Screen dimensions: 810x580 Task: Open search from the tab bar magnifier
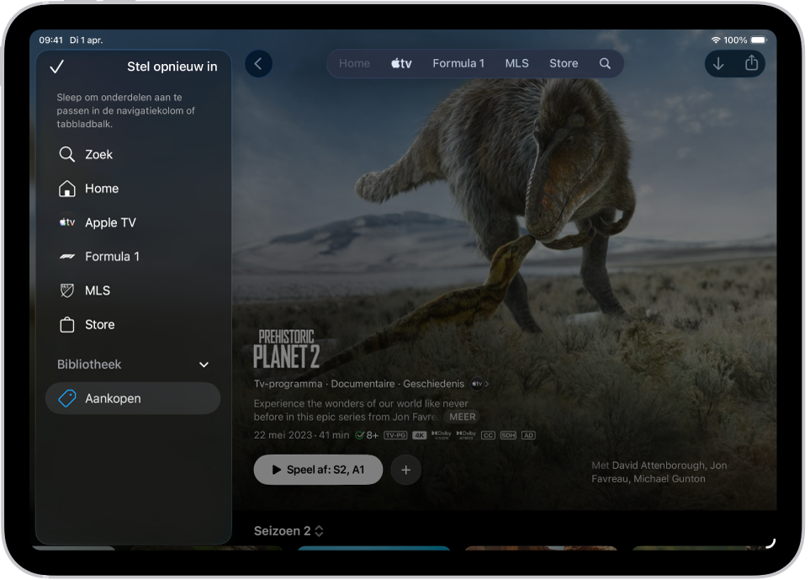(x=605, y=64)
